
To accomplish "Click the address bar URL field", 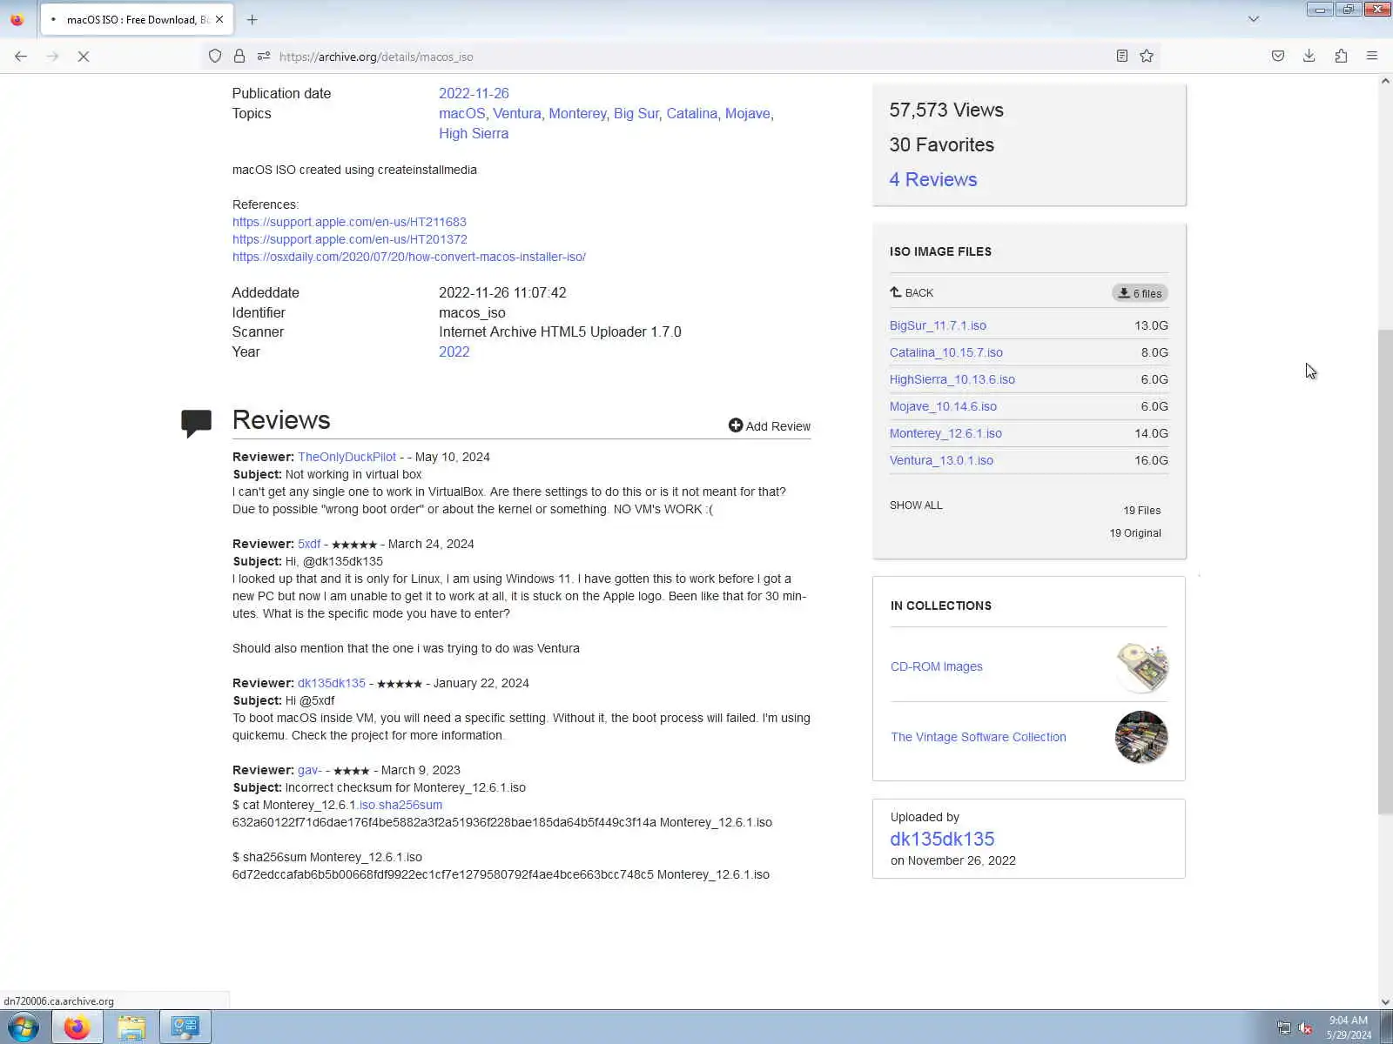I will tap(679, 57).
